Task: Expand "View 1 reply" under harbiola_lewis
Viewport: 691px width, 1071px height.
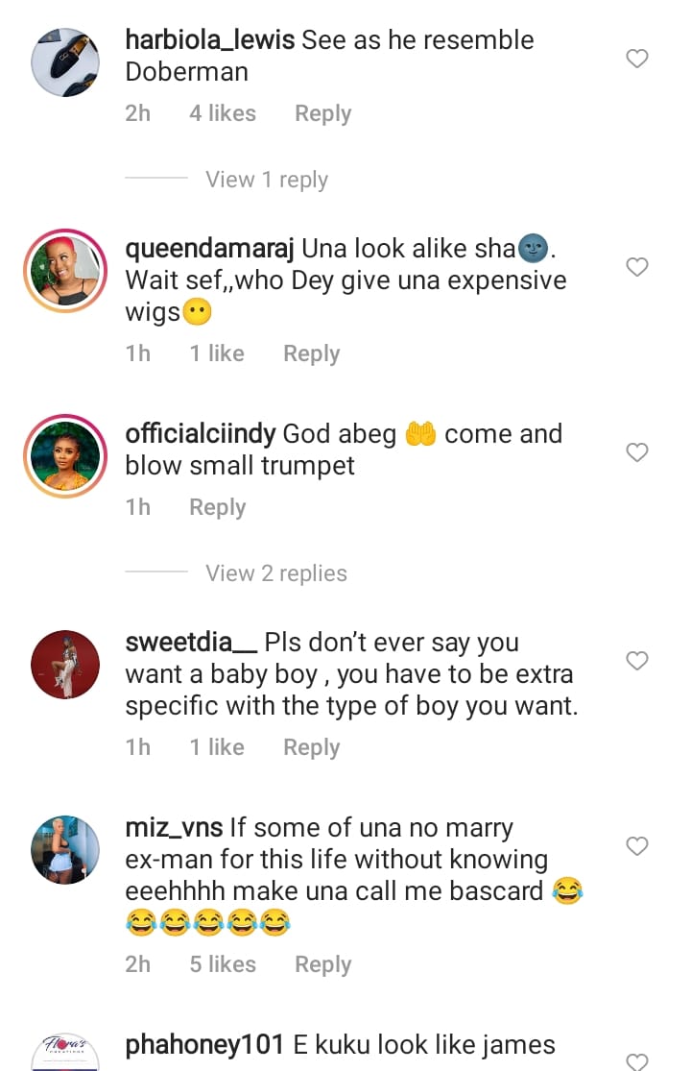Action: point(266,180)
